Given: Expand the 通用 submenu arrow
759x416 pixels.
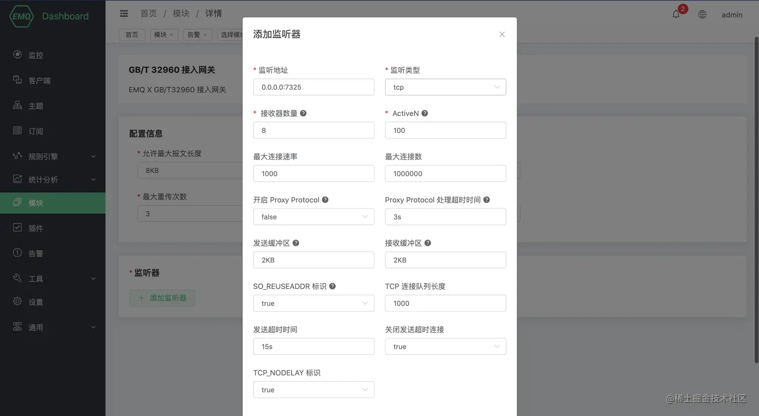Looking at the screenshot, I should pyautogui.click(x=93, y=327).
